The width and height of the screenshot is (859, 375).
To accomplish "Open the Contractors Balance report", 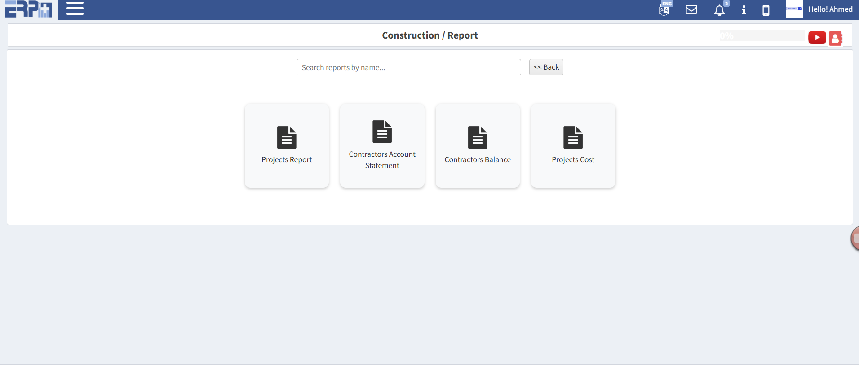I will tap(478, 146).
